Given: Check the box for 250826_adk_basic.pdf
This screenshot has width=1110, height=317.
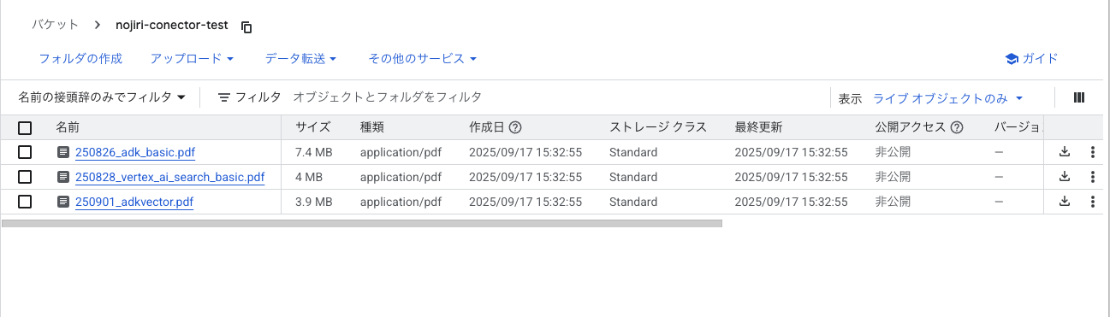Looking at the screenshot, I should click(25, 153).
